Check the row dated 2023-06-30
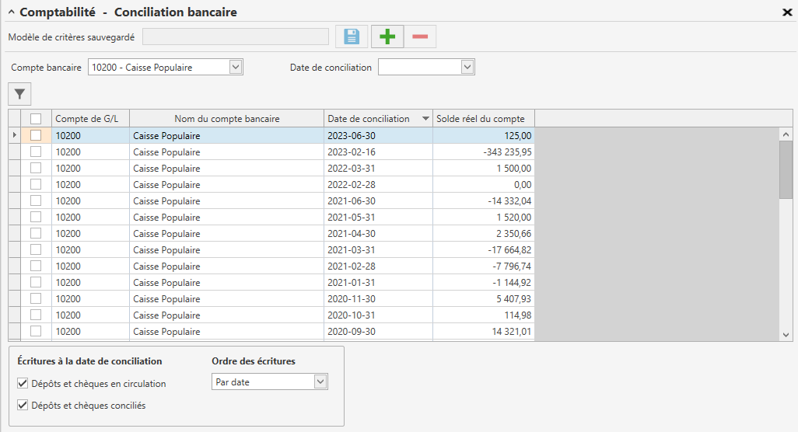 click(36, 136)
